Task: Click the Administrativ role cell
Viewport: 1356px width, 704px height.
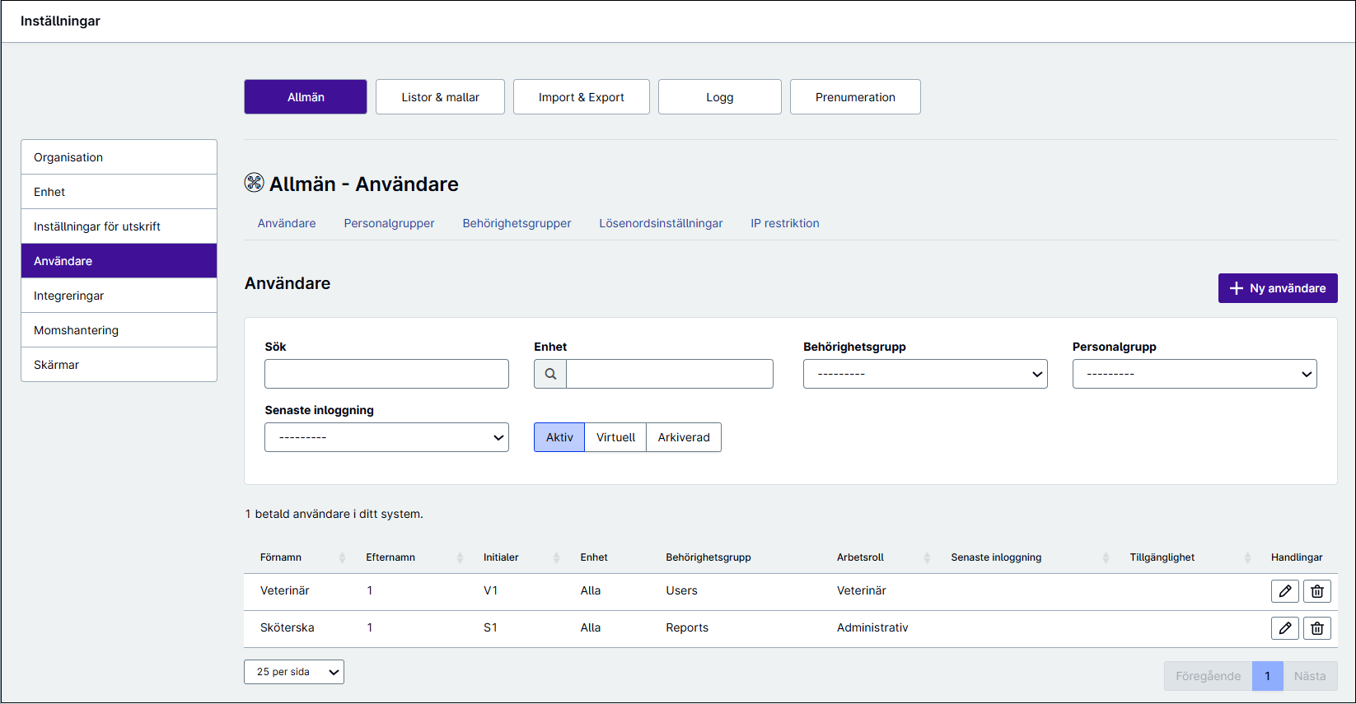Action: [872, 627]
